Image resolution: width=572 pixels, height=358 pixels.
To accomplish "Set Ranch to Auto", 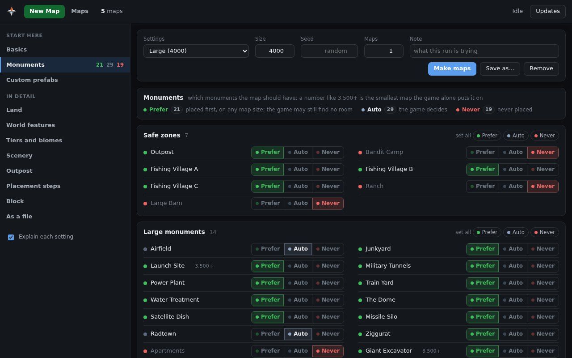I will click(x=513, y=187).
